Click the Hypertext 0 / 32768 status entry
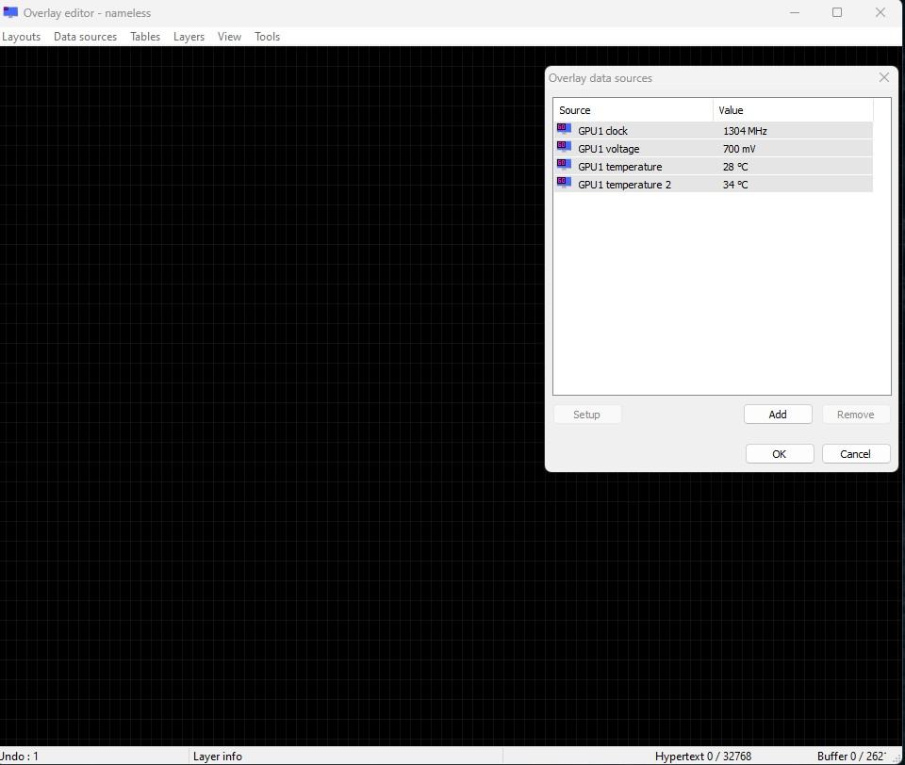 pyautogui.click(x=703, y=756)
